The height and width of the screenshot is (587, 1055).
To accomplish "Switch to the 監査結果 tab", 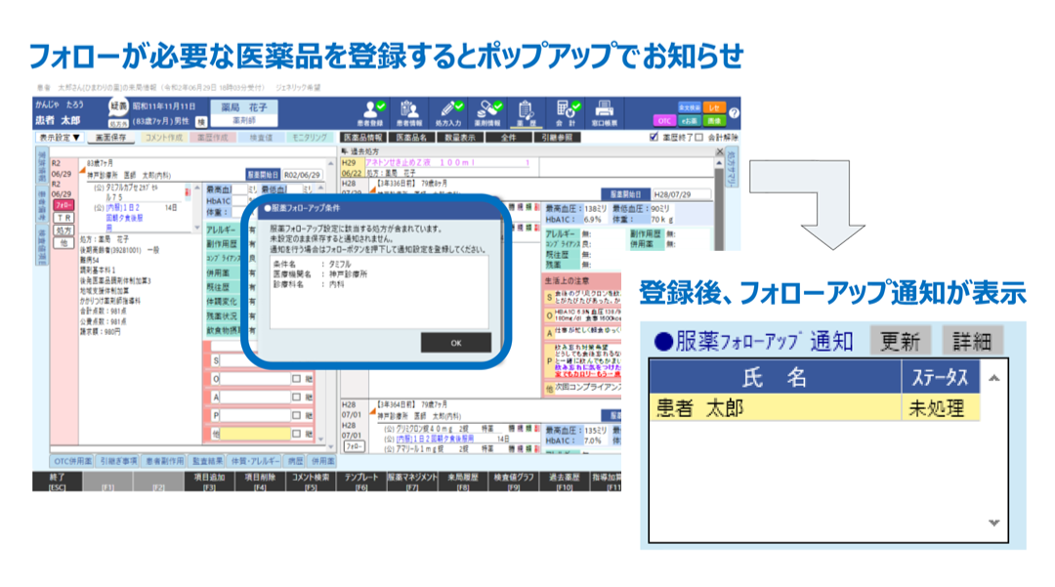I will point(207,461).
